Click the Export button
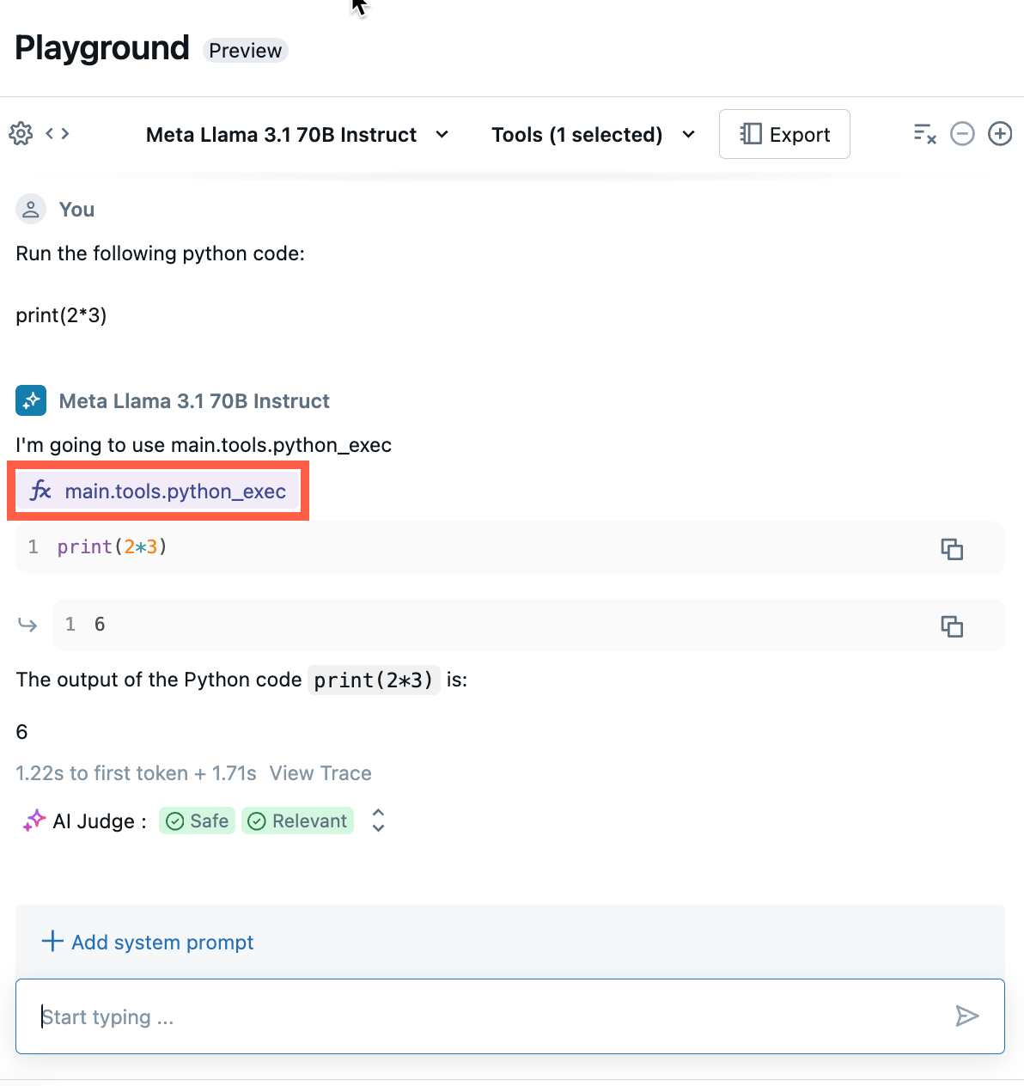The height and width of the screenshot is (1086, 1024). (784, 135)
